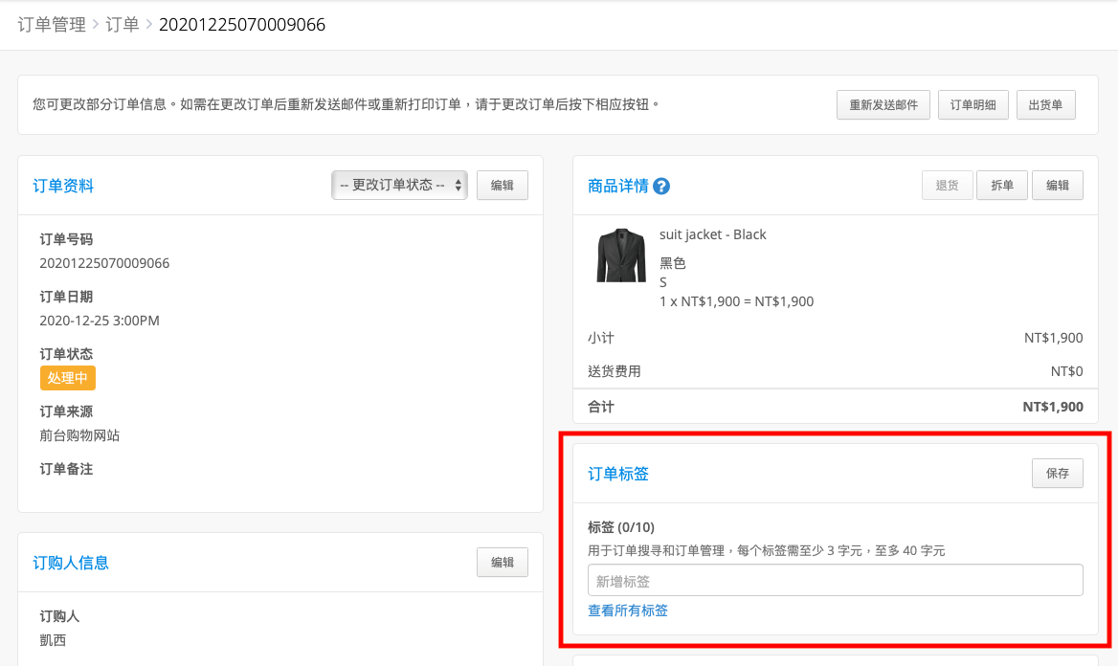Click the 合计 amount NT$1,900 in bold
This screenshot has width=1118, height=666.
click(1052, 407)
